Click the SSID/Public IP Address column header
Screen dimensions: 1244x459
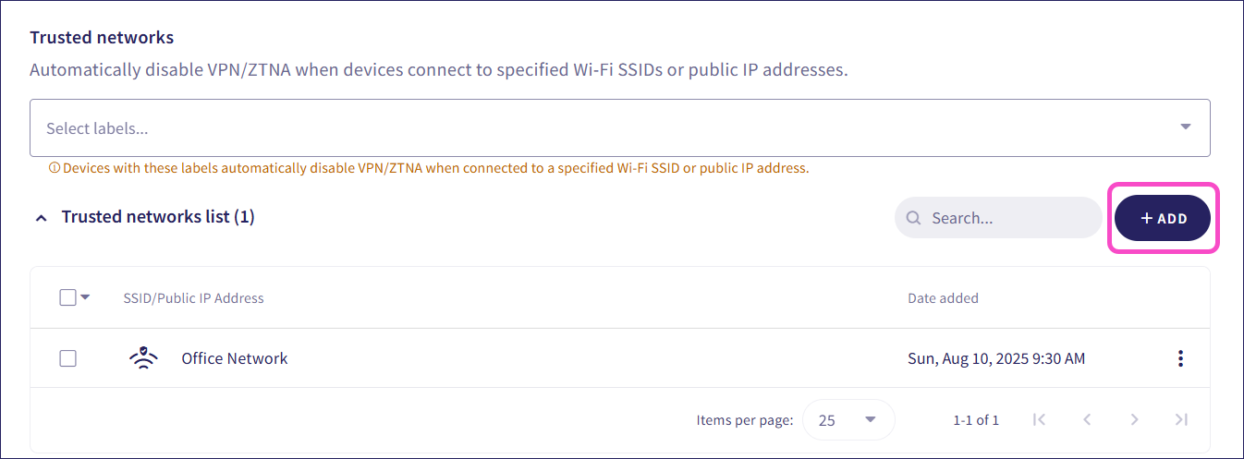pos(193,298)
